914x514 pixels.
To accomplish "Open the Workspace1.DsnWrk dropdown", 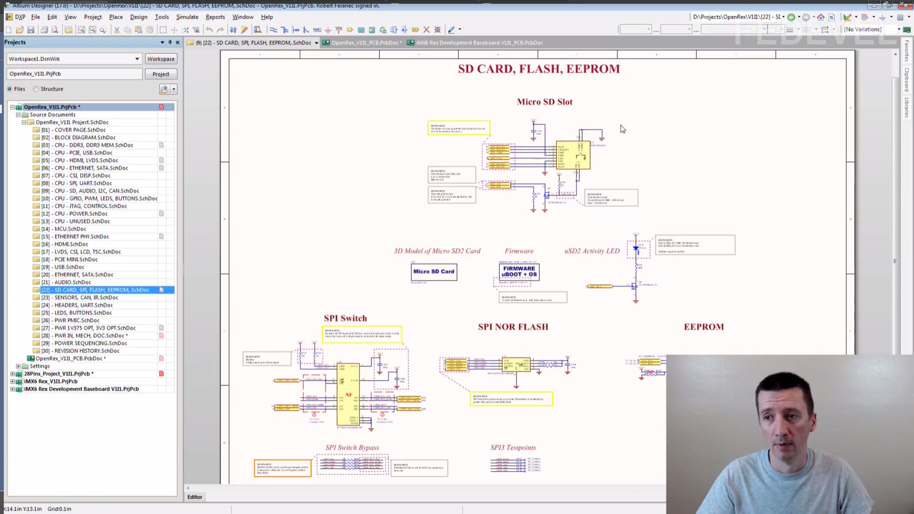I will [137, 59].
